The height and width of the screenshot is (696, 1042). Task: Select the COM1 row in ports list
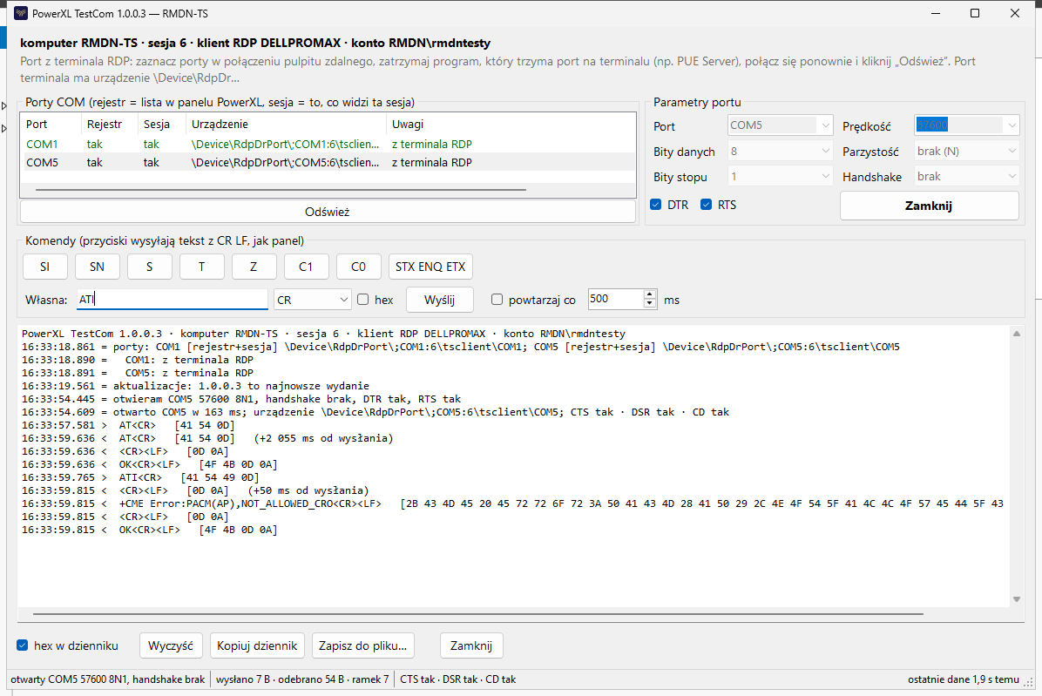pyautogui.click(x=329, y=144)
